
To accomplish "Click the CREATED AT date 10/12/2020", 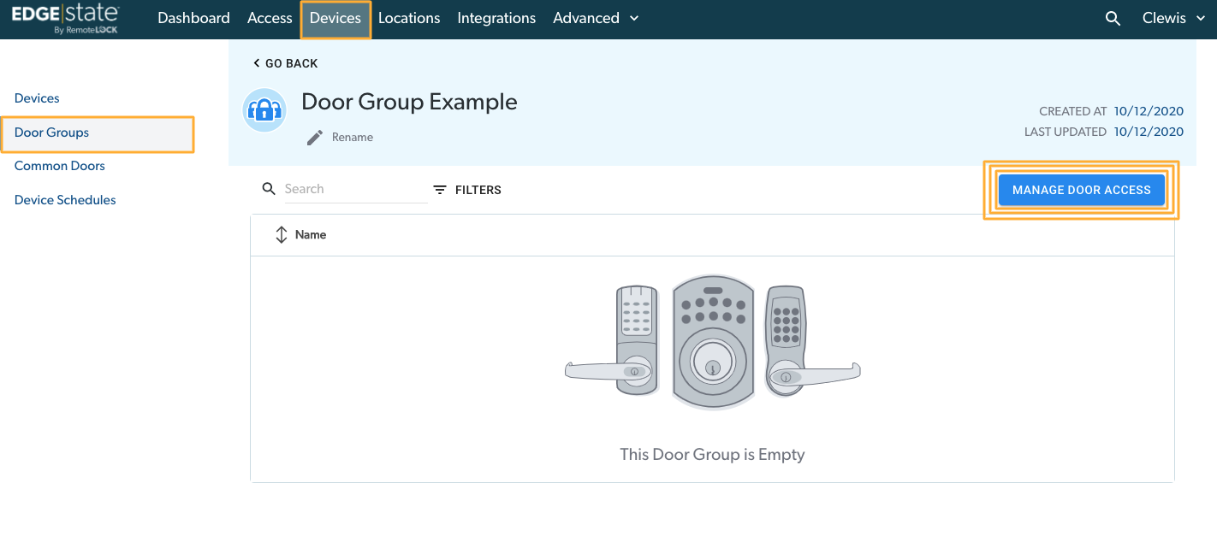I will [1149, 111].
